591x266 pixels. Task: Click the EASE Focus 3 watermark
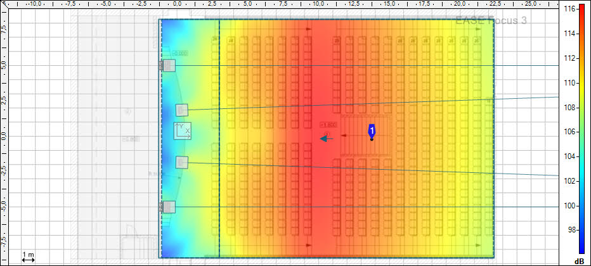[491, 21]
